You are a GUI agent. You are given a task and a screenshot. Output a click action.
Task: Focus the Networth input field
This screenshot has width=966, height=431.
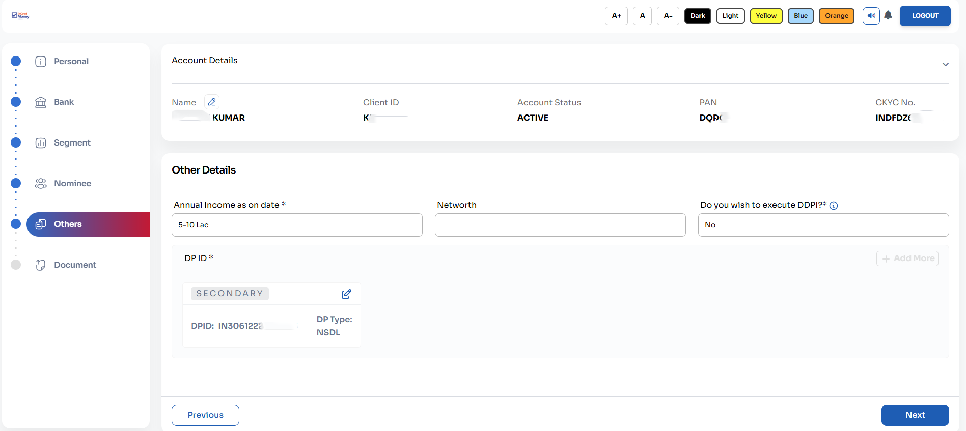click(x=560, y=225)
